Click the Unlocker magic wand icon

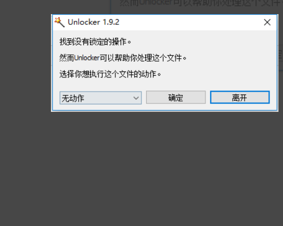pos(59,22)
